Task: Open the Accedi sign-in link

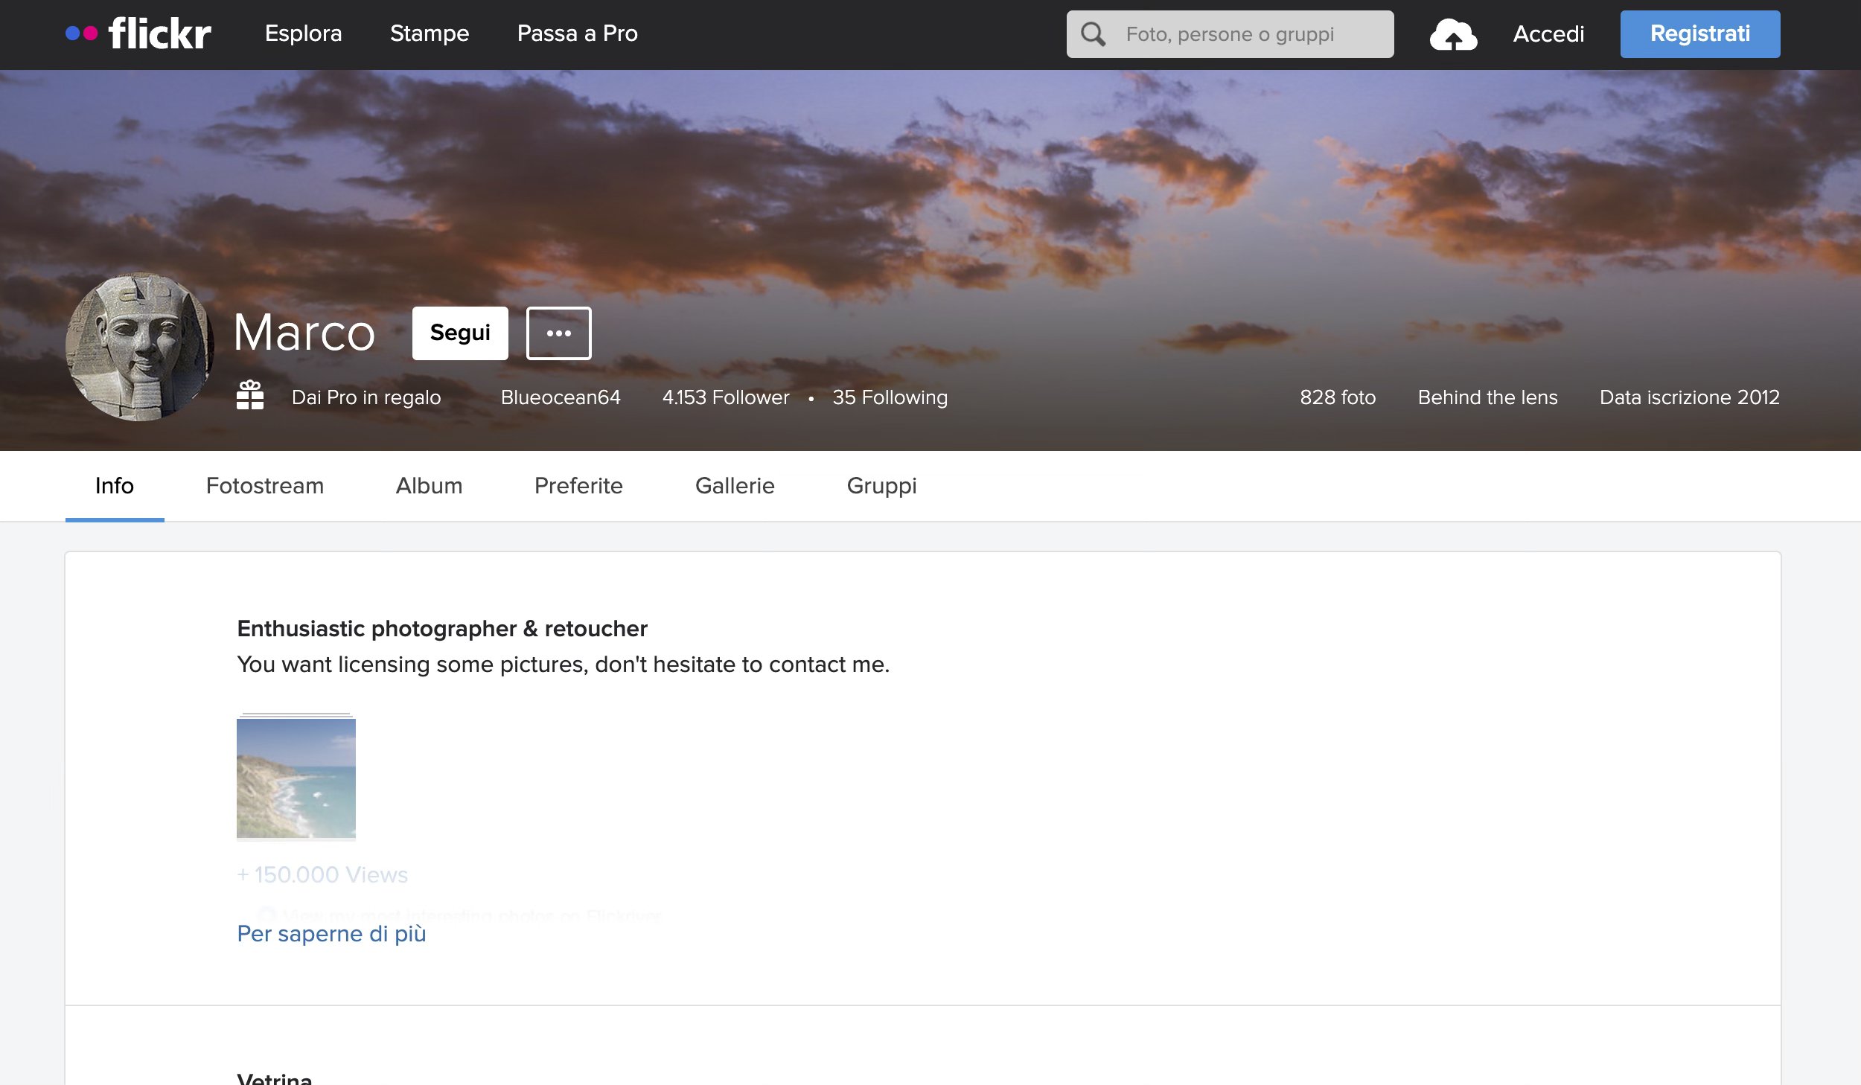Action: coord(1548,34)
